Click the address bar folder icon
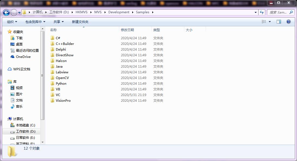 coord(24,12)
